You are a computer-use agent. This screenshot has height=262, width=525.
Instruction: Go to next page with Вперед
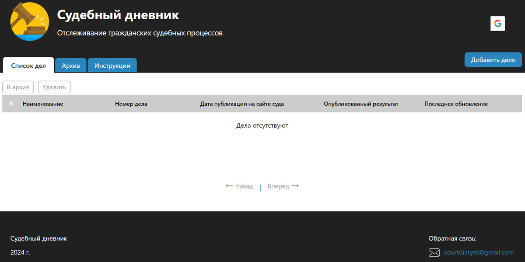point(283,186)
